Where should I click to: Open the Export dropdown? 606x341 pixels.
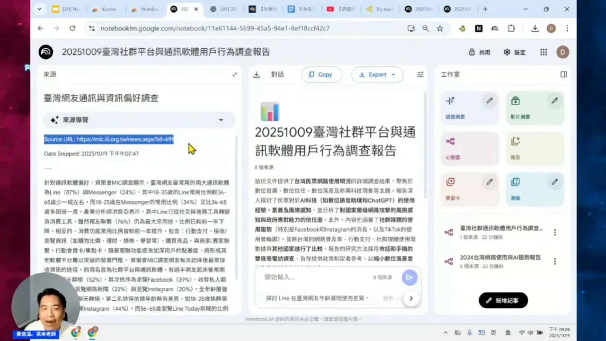click(x=377, y=74)
